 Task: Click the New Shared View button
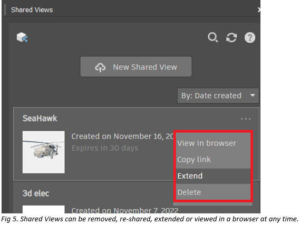point(136,66)
